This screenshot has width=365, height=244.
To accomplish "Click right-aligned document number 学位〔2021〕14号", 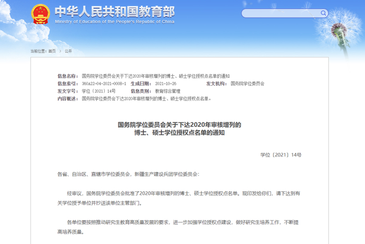I will [281, 155].
